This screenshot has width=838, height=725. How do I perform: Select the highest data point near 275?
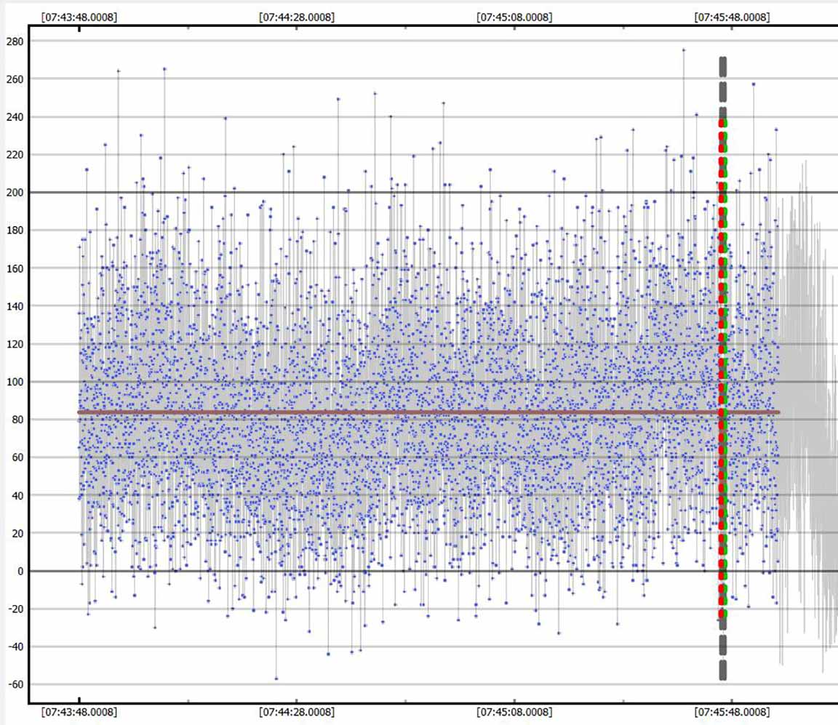pyautogui.click(x=684, y=50)
